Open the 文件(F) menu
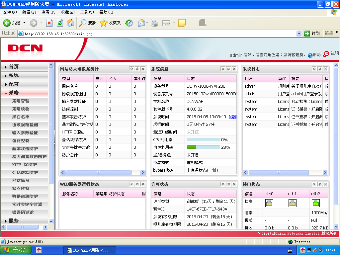The image size is (340, 255). [x=10, y=12]
